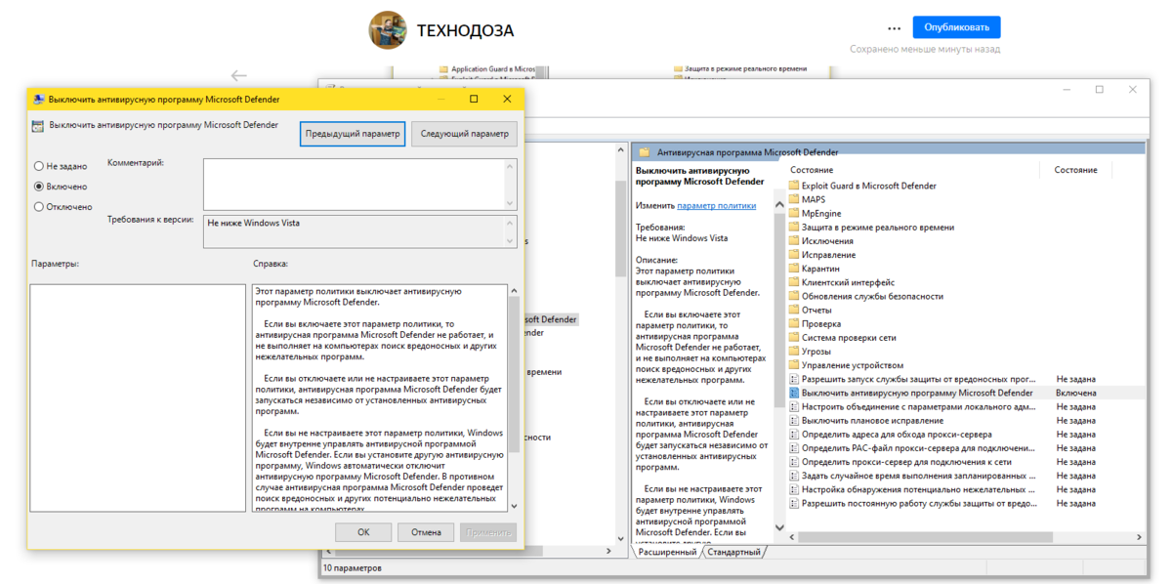1172x584 pixels.
Task: Confirm the dialog with OK
Action: point(363,532)
